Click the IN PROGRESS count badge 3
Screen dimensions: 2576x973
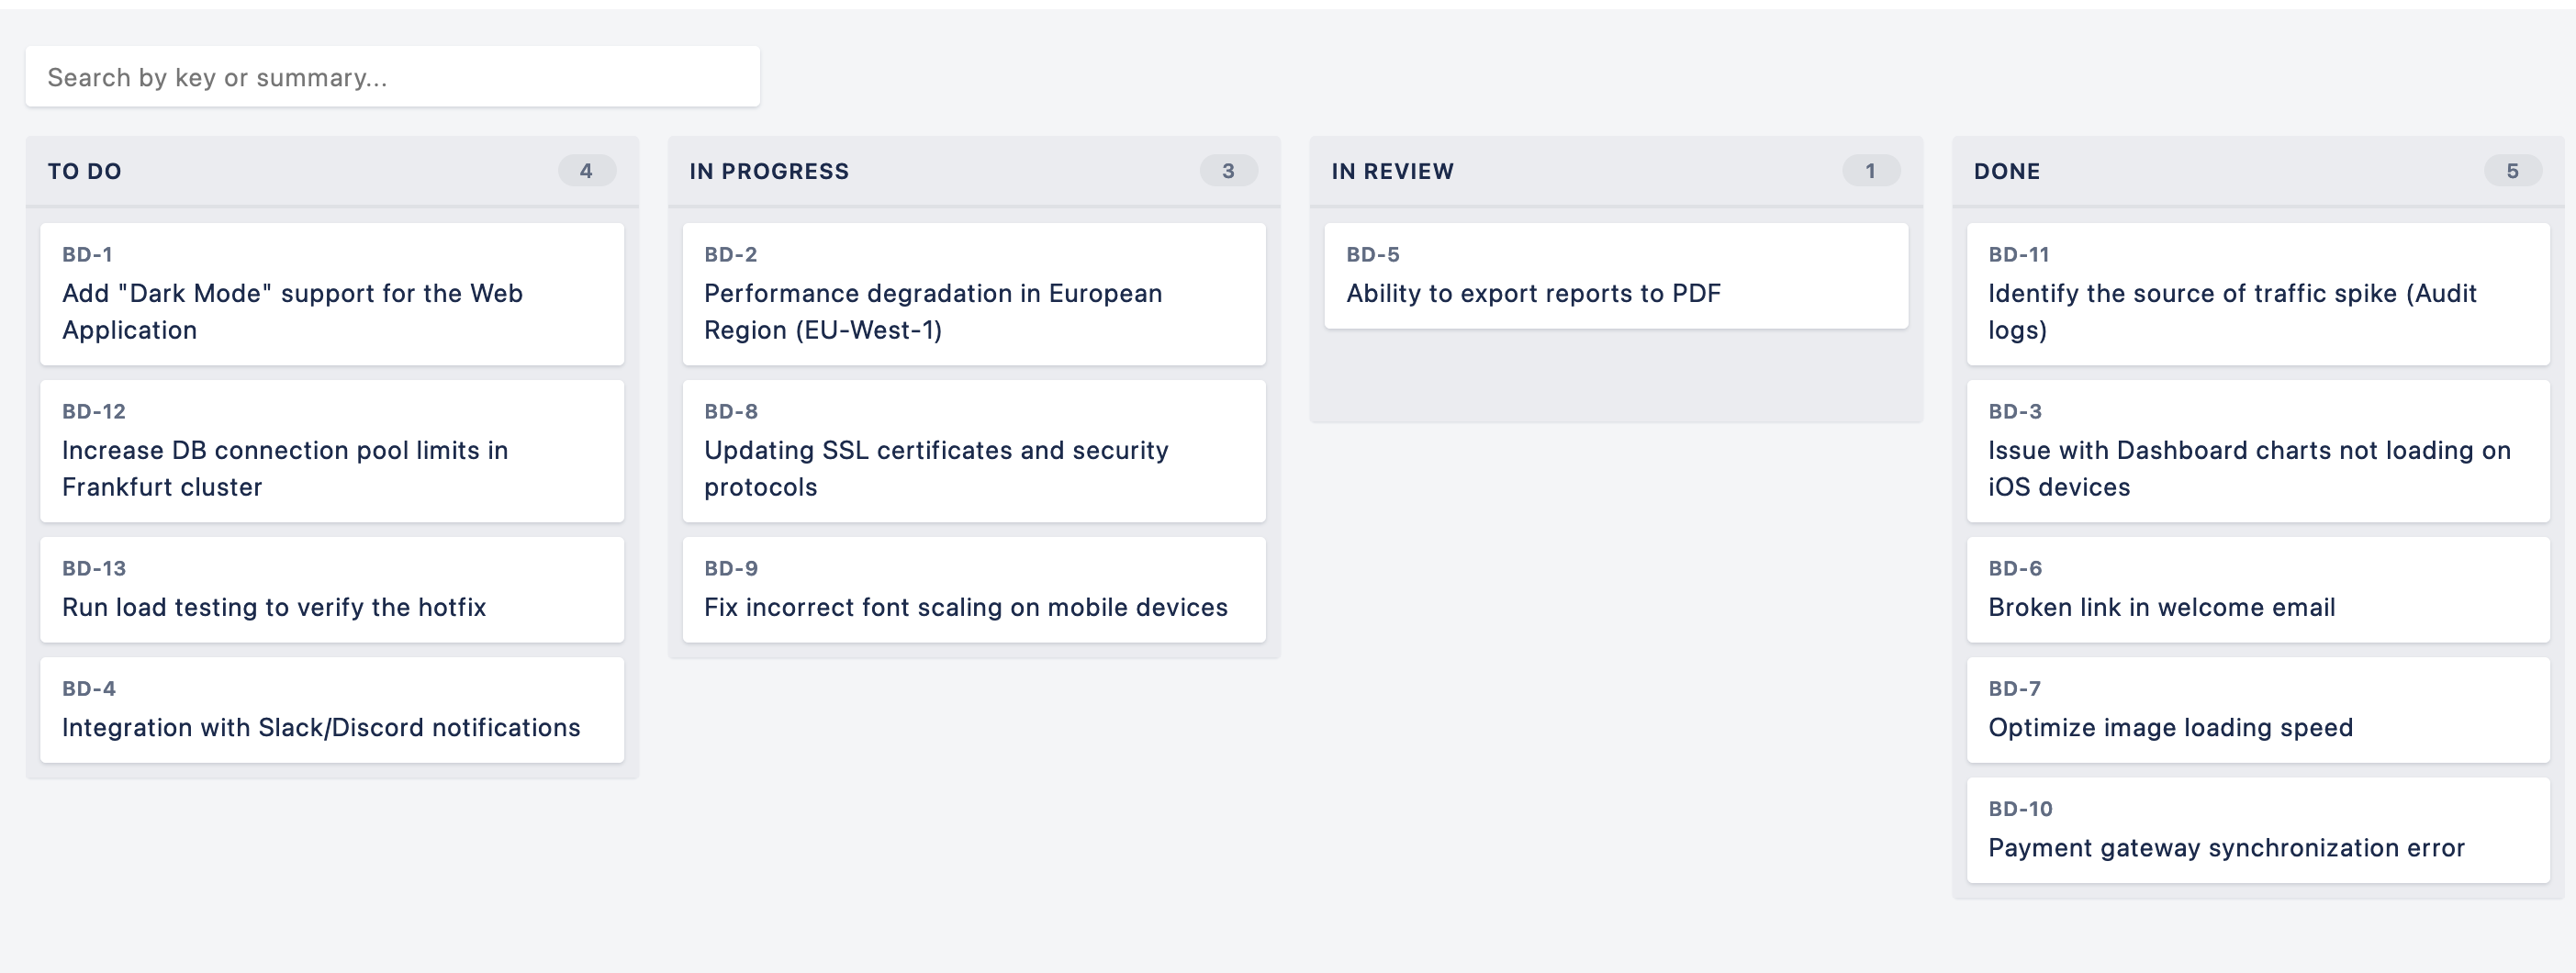click(1229, 171)
